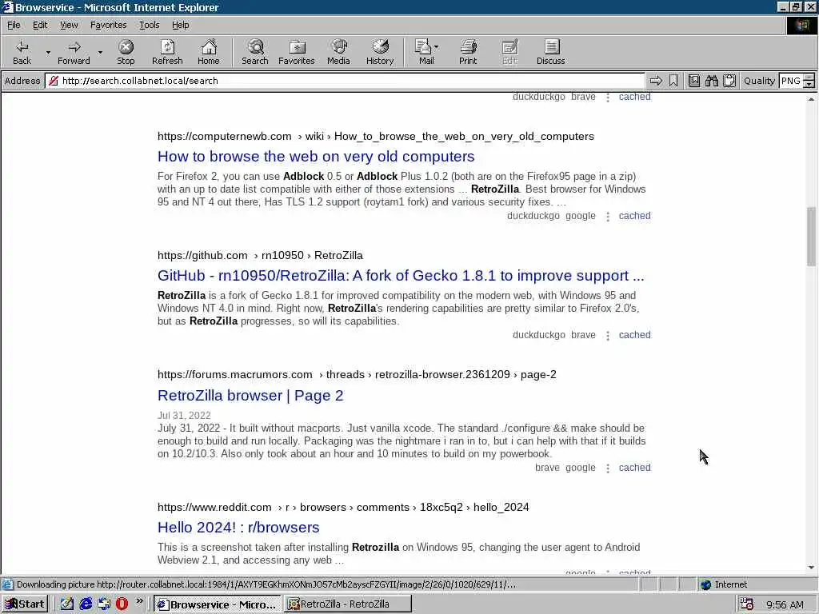Launch Opera from quick launch
Viewport: 819px width, 614px height.
(x=122, y=604)
